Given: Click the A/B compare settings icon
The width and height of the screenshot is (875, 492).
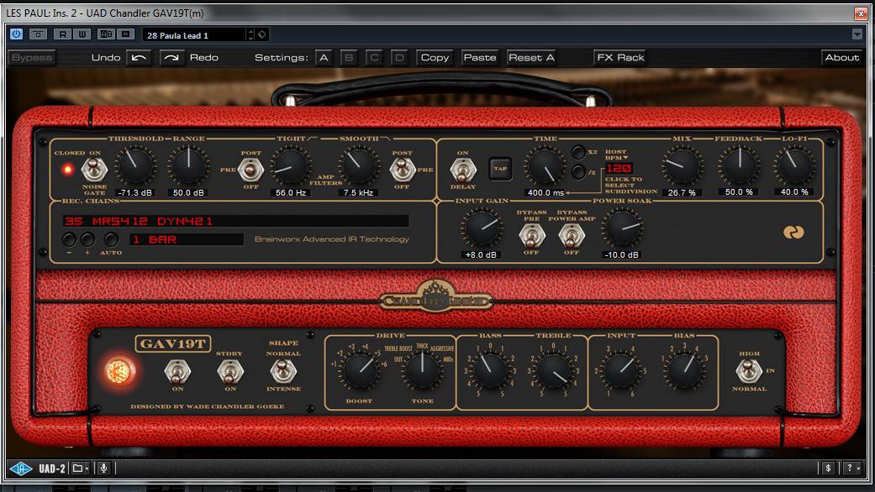Looking at the screenshot, I should [106, 34].
